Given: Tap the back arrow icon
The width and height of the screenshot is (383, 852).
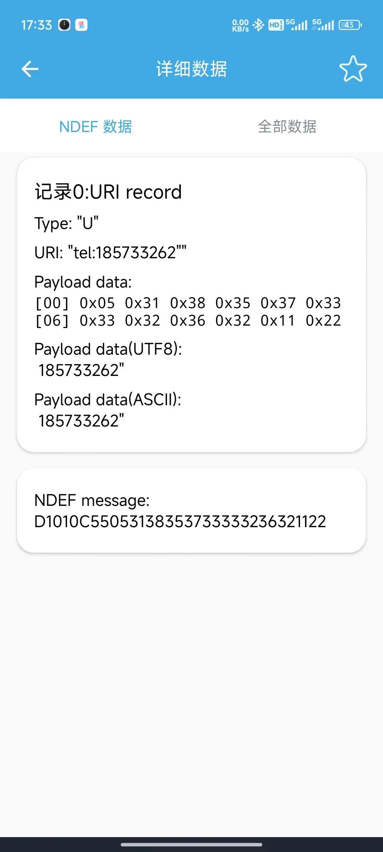Looking at the screenshot, I should click(x=30, y=69).
